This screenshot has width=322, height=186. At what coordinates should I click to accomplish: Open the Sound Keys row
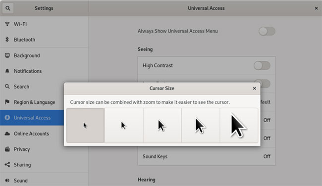point(207,156)
